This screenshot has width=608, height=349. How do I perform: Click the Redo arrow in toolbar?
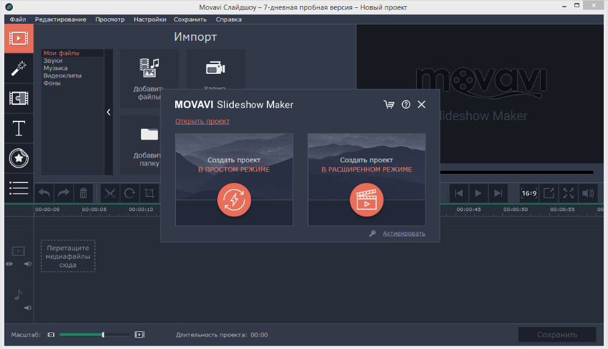(63, 193)
